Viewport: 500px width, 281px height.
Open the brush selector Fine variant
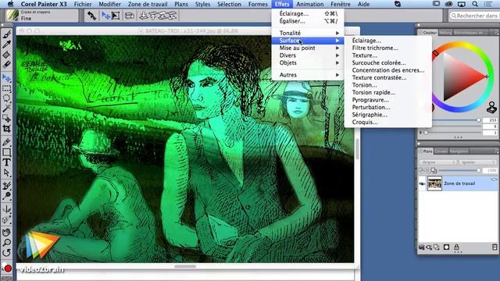42,16
